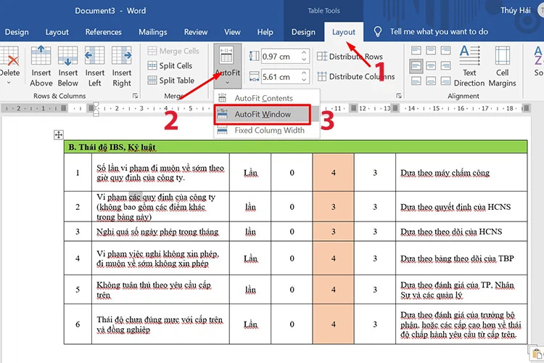Select Align Bottom Left icon
This screenshot has height=363, width=544.
pyautogui.click(x=416, y=81)
